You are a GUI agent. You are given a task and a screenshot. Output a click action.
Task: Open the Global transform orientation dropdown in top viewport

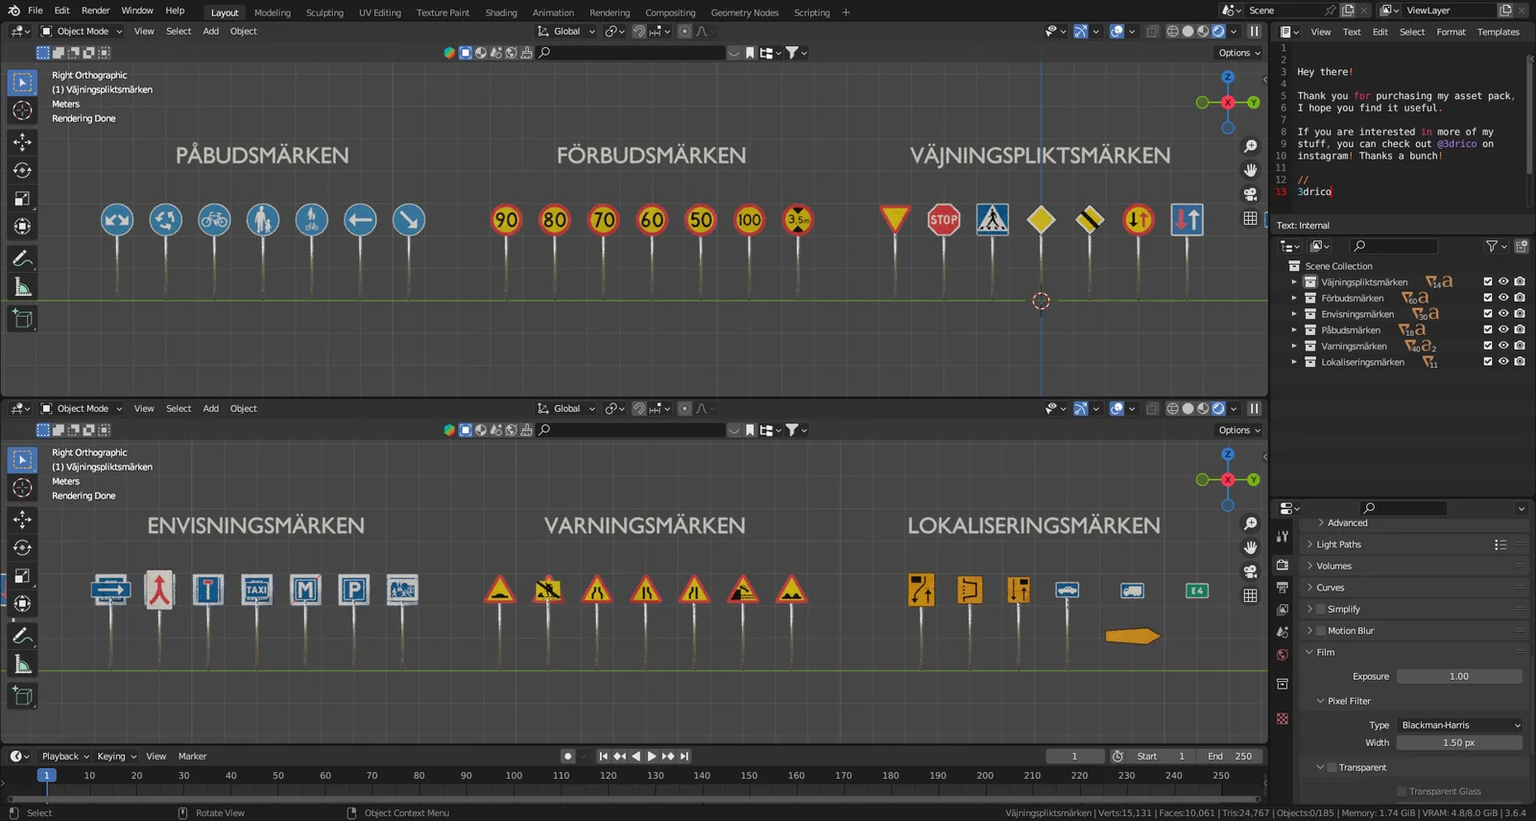pos(566,32)
